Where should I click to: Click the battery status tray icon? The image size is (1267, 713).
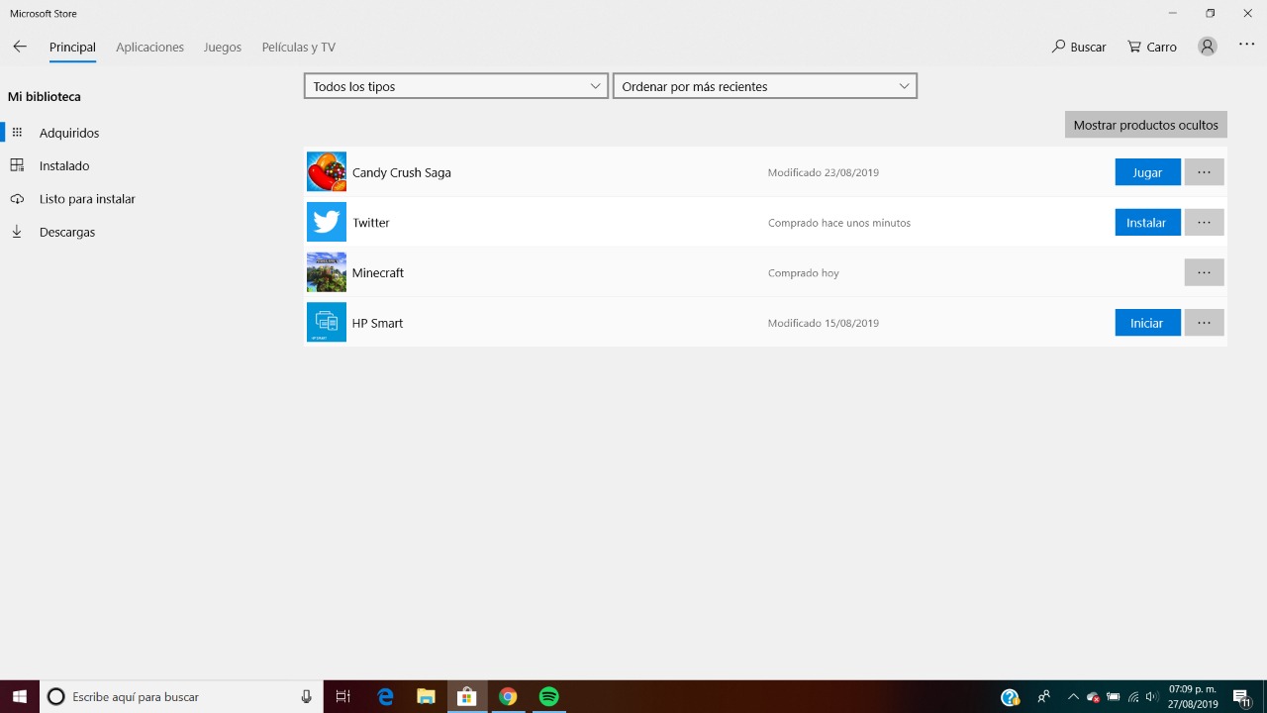pyautogui.click(x=1114, y=697)
